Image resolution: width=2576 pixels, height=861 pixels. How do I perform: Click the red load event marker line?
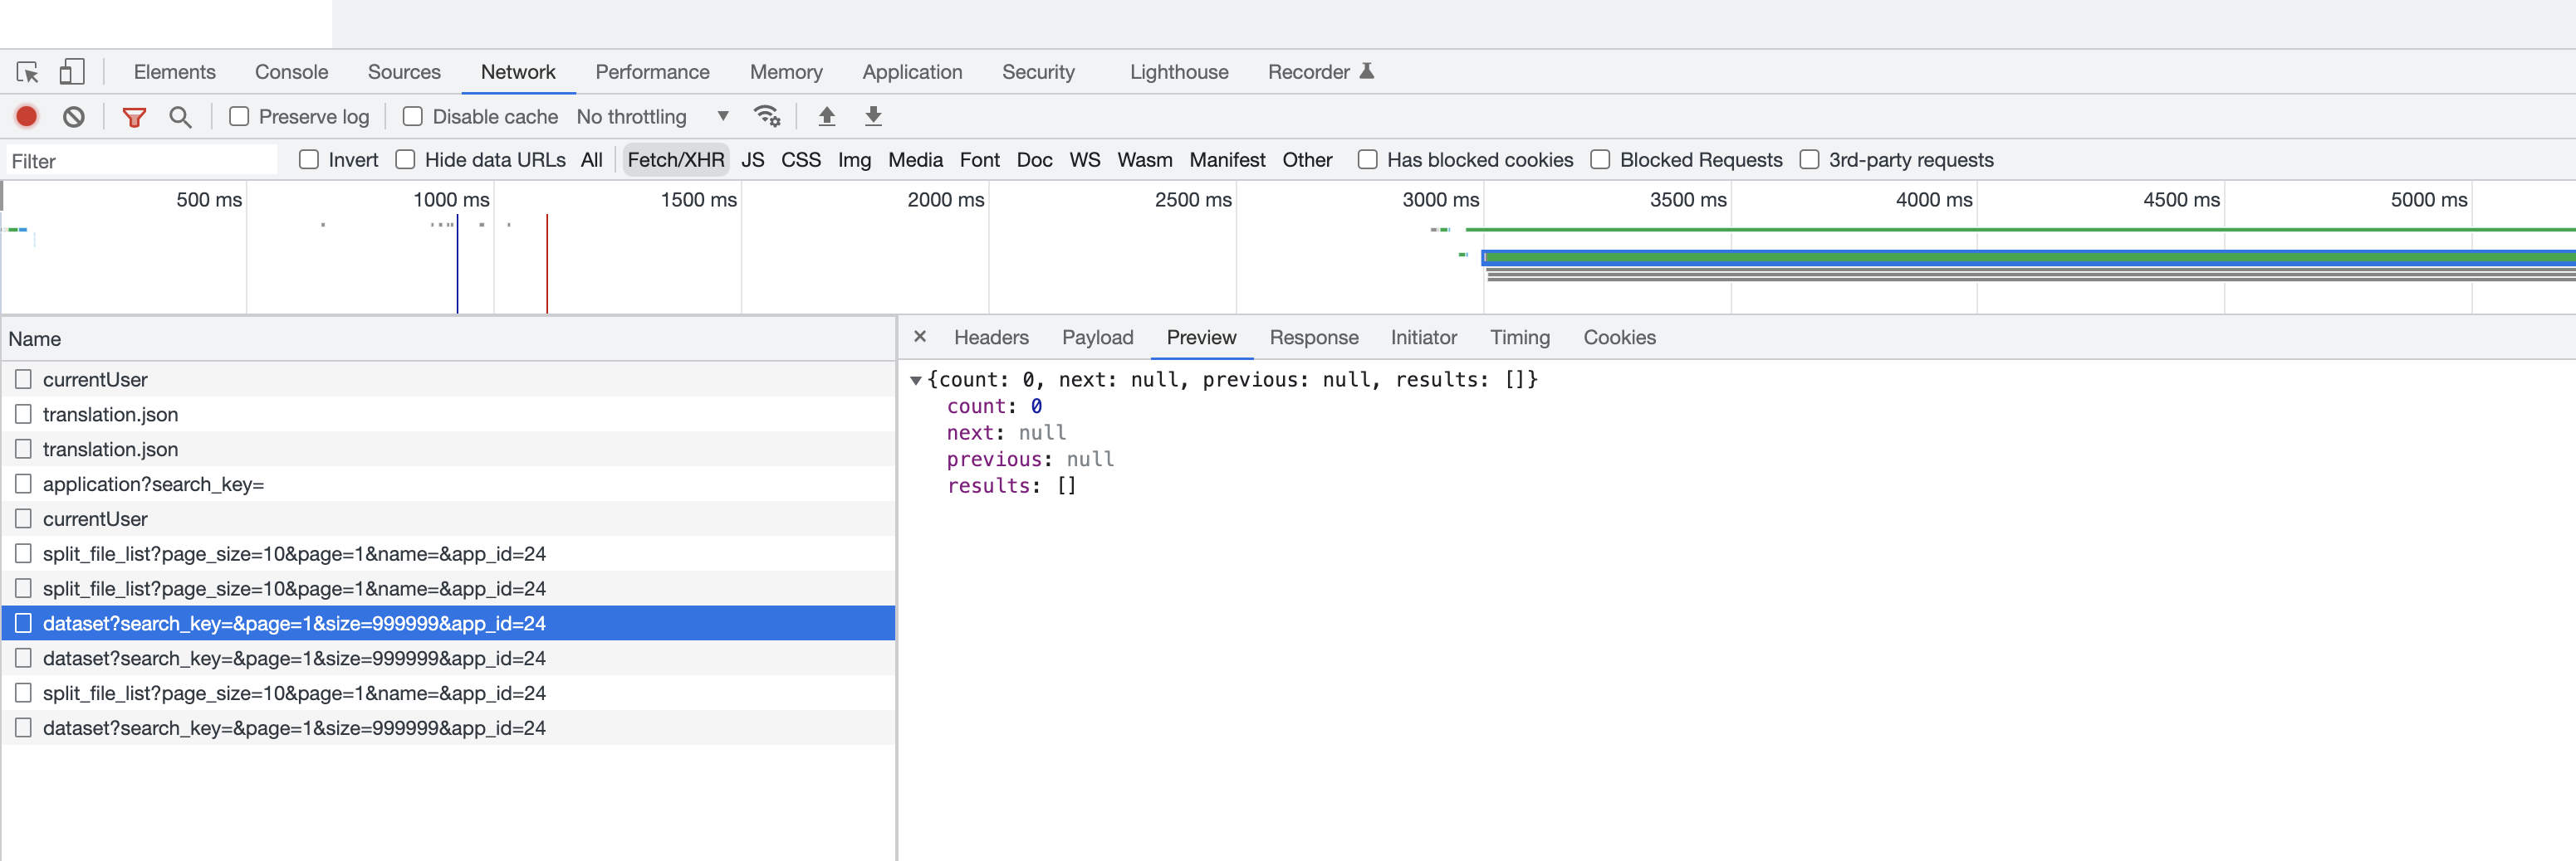tap(547, 264)
